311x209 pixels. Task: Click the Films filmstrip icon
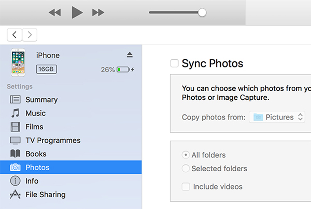click(15, 127)
